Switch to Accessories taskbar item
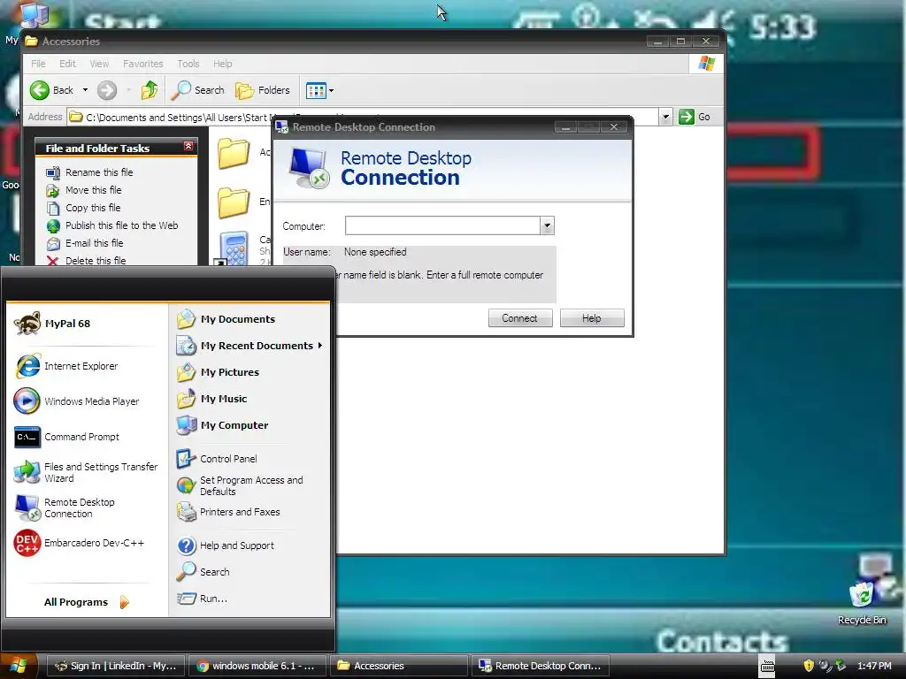The image size is (906, 679). click(400, 666)
